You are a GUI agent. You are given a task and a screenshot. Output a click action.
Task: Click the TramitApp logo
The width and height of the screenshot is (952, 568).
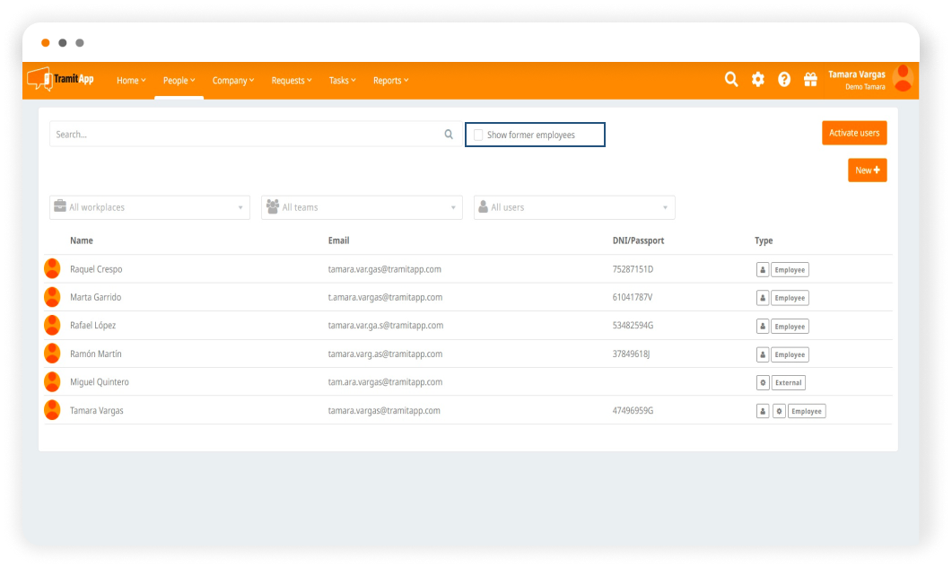tap(61, 79)
